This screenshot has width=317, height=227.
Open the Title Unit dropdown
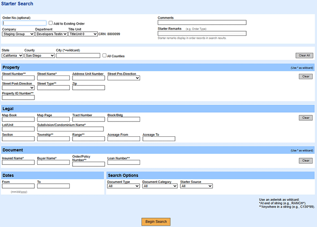coord(83,34)
